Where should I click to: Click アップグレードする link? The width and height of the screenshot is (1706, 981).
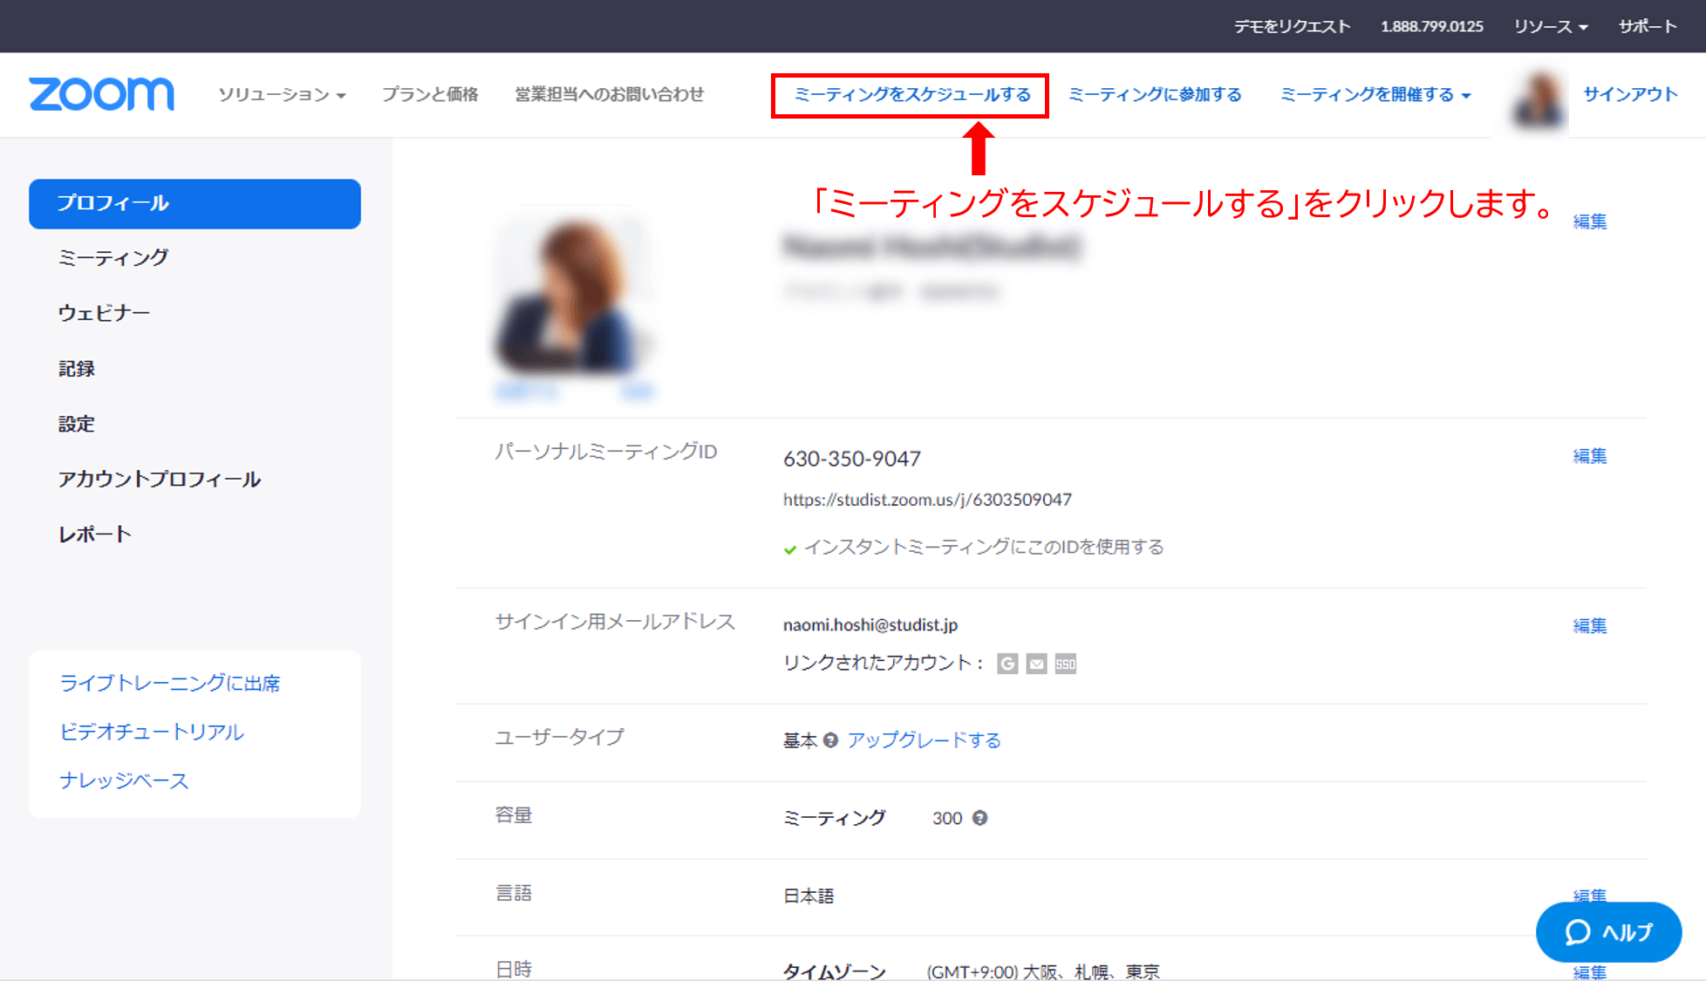925,740
